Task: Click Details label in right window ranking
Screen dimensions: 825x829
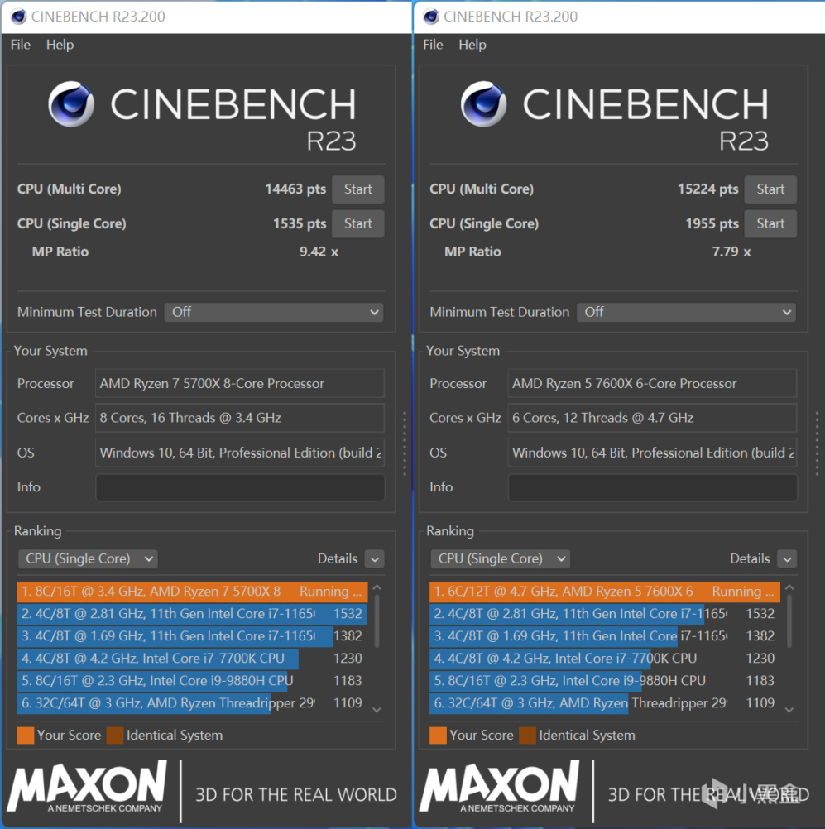Action: pyautogui.click(x=750, y=558)
